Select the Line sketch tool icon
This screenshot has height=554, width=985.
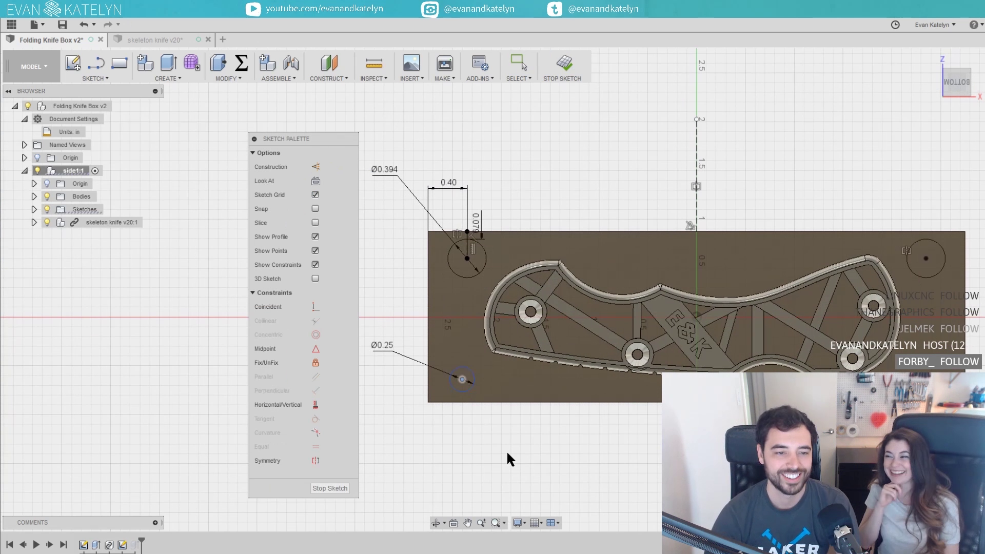96,63
